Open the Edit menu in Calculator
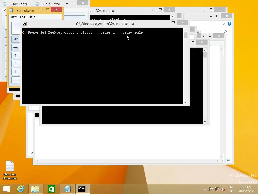Screen dimensions: 258x194 pyautogui.click(x=22, y=17)
